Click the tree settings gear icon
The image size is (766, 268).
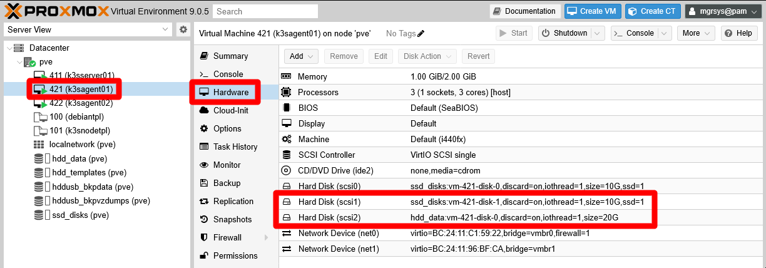pos(183,29)
